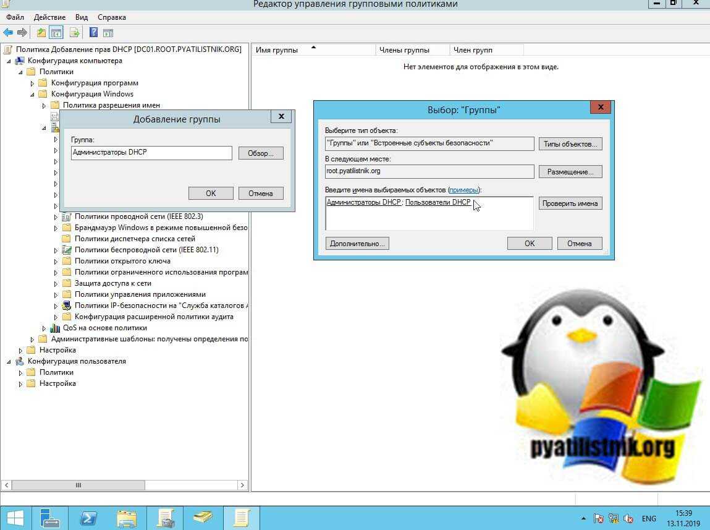Expand Административные шаблоны tree node
Screen dimensions: 710x530
click(x=32, y=340)
